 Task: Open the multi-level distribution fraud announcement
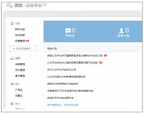coord(75,56)
